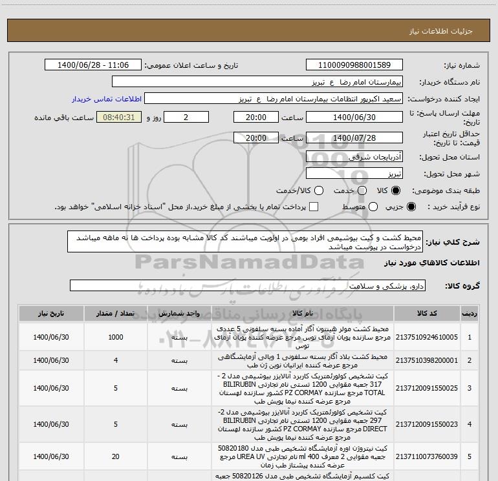Image resolution: width=498 pixels, height=481 pixels.
Task: Click quantity 4 in row 2
Action: (116, 360)
